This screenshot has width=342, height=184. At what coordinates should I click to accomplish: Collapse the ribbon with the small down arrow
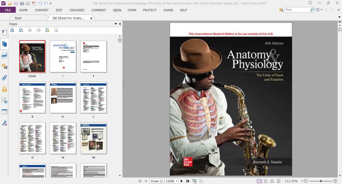click(x=339, y=18)
